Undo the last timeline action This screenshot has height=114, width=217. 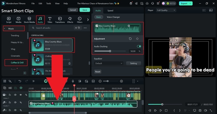point(20,81)
